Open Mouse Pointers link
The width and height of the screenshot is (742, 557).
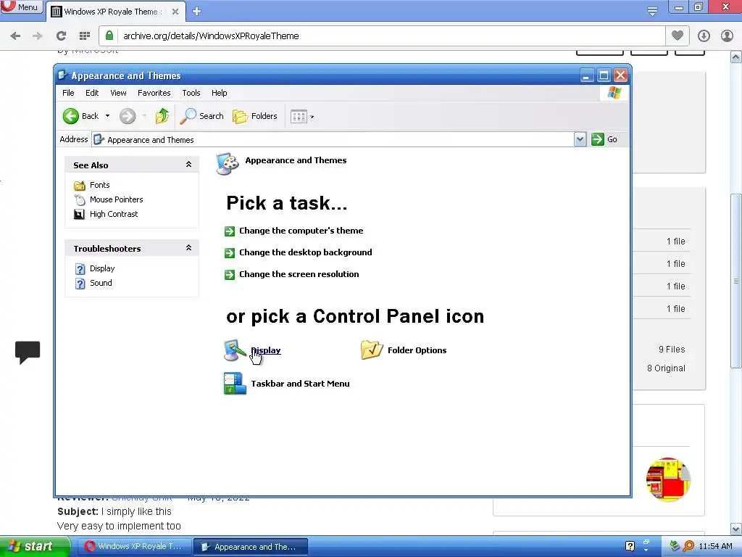[117, 199]
